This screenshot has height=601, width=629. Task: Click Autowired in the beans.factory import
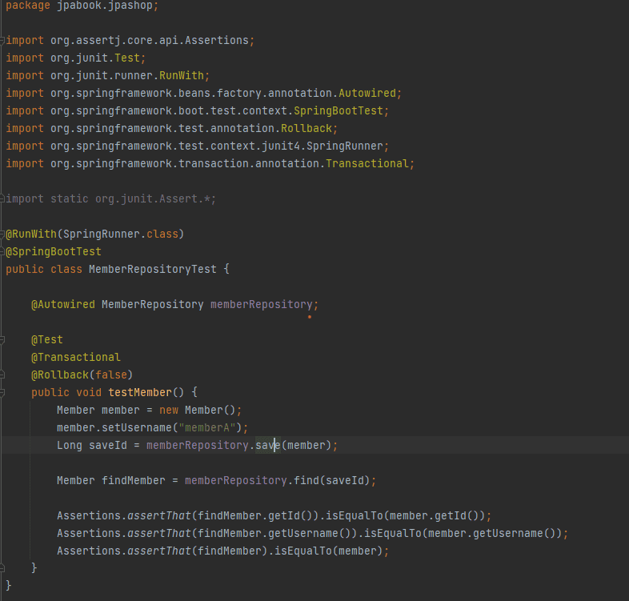click(x=367, y=94)
